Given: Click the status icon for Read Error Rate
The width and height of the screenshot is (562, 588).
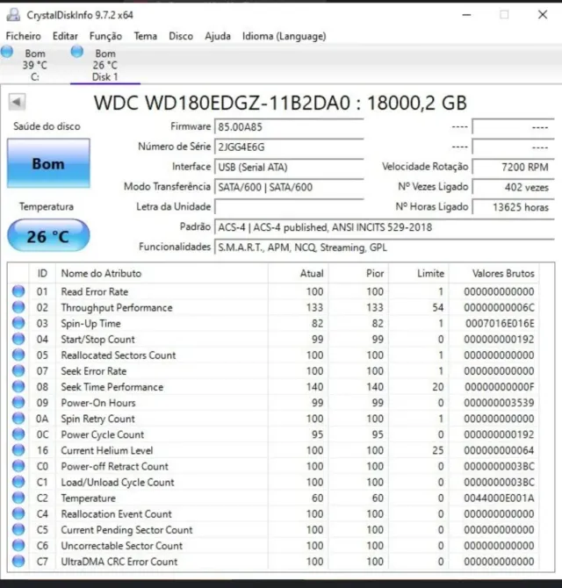Looking at the screenshot, I should point(18,291).
